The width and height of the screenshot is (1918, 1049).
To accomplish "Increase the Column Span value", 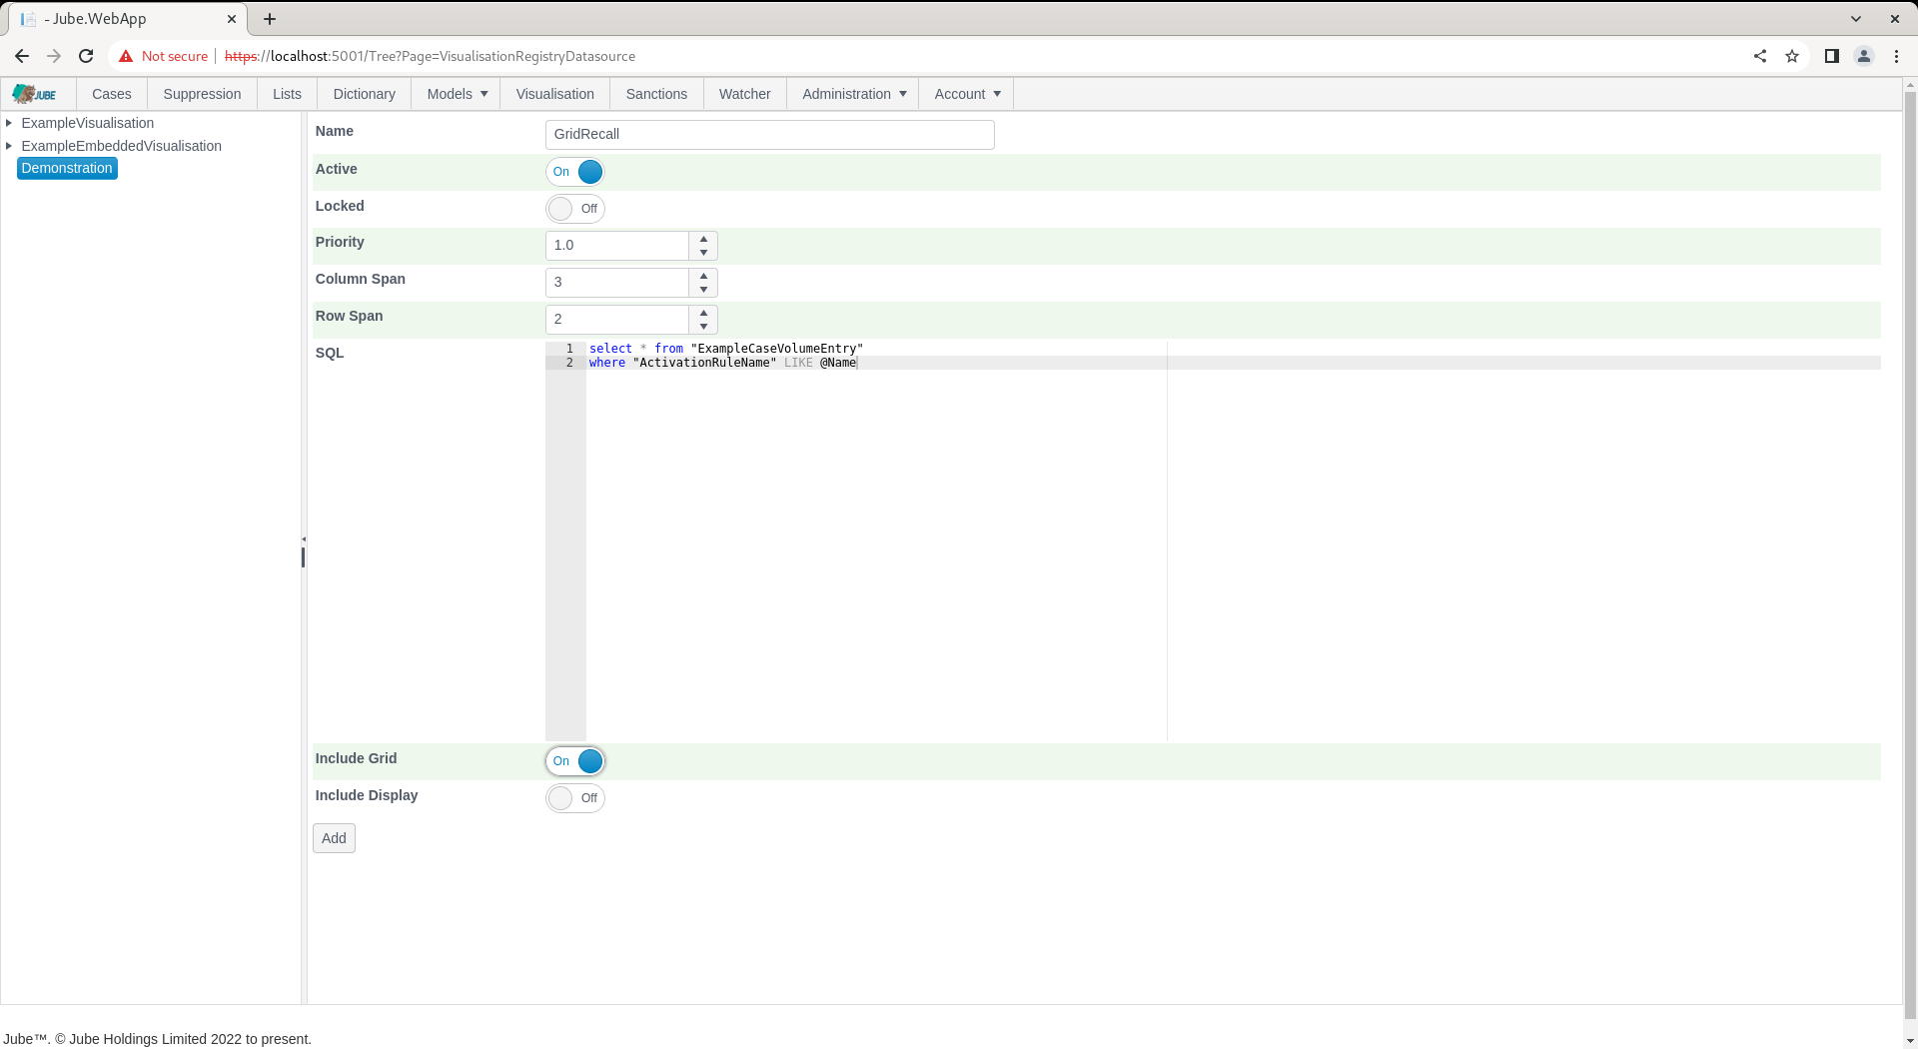I will point(703,276).
